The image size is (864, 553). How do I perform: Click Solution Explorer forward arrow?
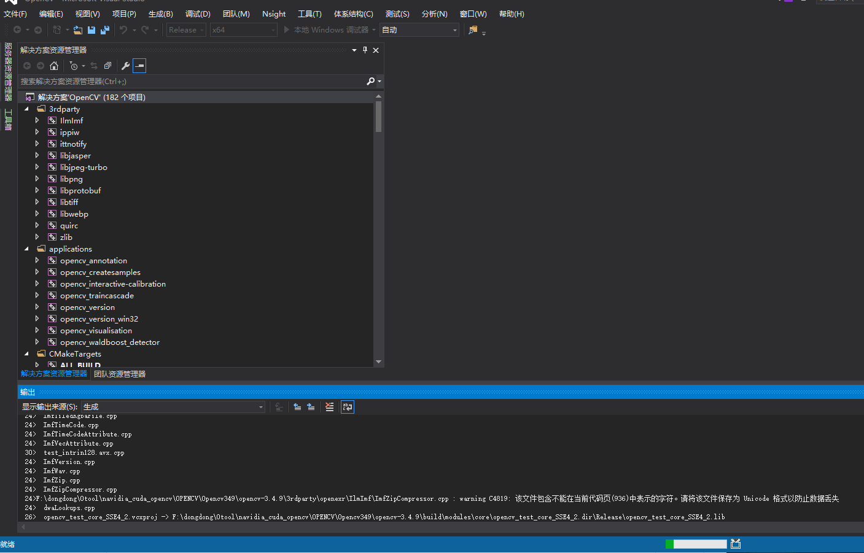[41, 66]
